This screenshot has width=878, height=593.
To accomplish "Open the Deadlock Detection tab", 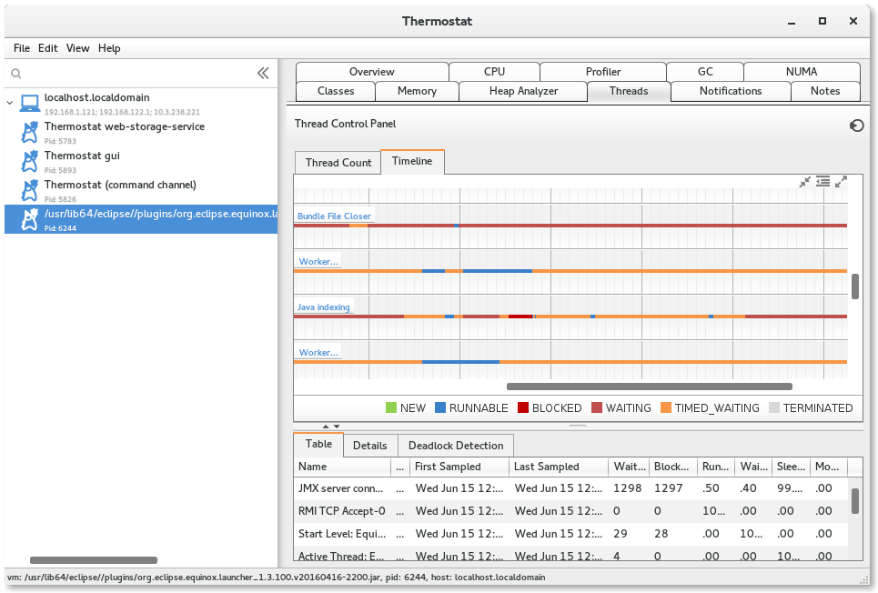I will click(x=455, y=446).
